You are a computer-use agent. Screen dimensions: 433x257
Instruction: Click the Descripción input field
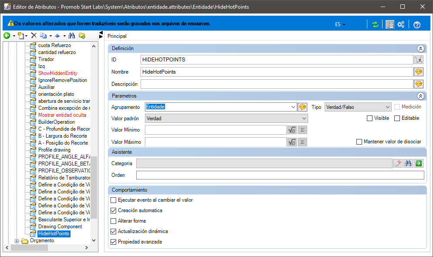[x=277, y=84]
